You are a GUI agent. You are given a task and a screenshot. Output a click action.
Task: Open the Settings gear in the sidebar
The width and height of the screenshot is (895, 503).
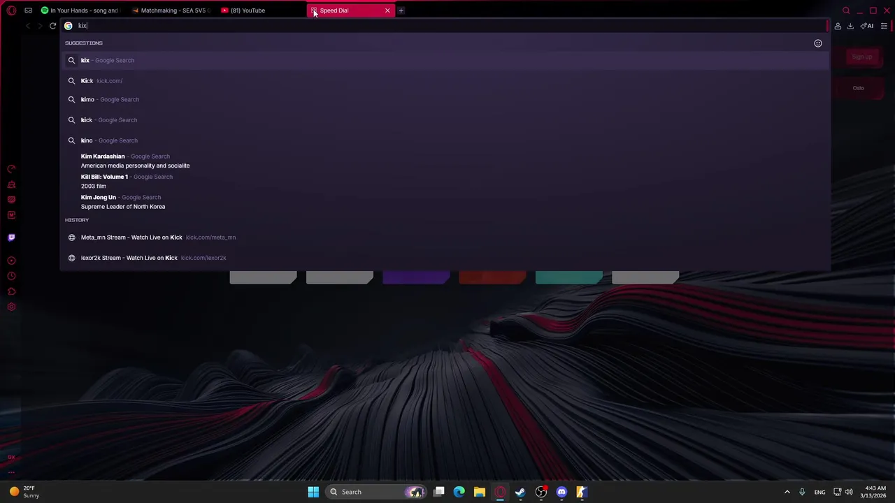pyautogui.click(x=11, y=307)
